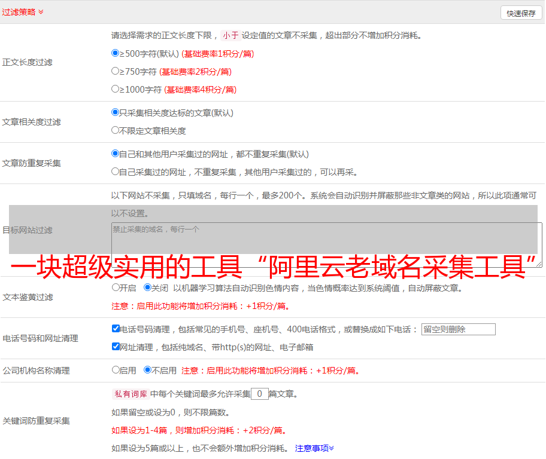This screenshot has width=546, height=459.
Task: Click the 电话号码和网址清理 row label
Action: click(x=40, y=338)
